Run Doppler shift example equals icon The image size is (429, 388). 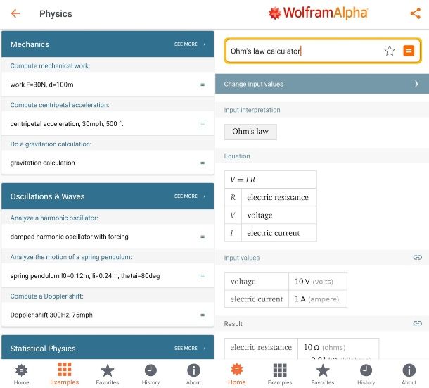pyautogui.click(x=203, y=315)
